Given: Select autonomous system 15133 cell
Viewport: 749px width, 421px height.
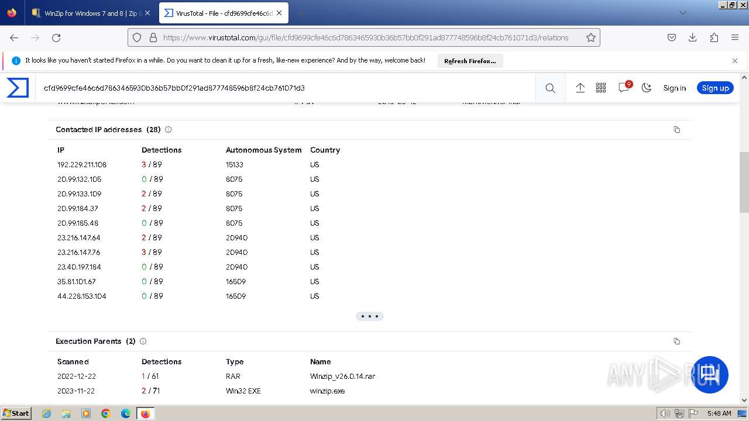Looking at the screenshot, I should (x=235, y=165).
